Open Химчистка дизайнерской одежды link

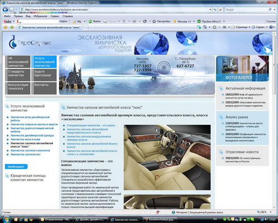[32, 135]
